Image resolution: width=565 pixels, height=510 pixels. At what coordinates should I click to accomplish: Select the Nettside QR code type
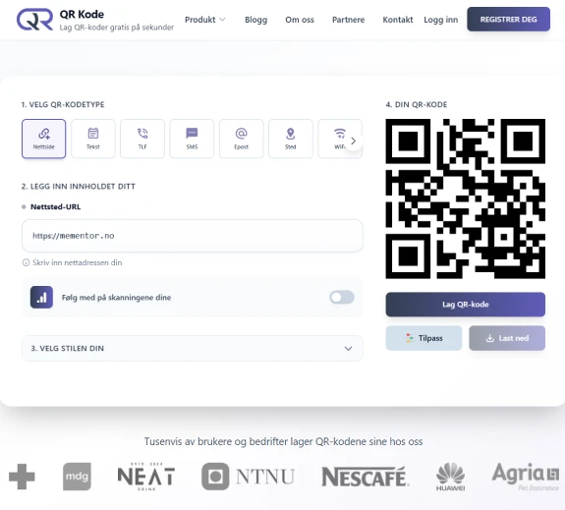pos(43,139)
